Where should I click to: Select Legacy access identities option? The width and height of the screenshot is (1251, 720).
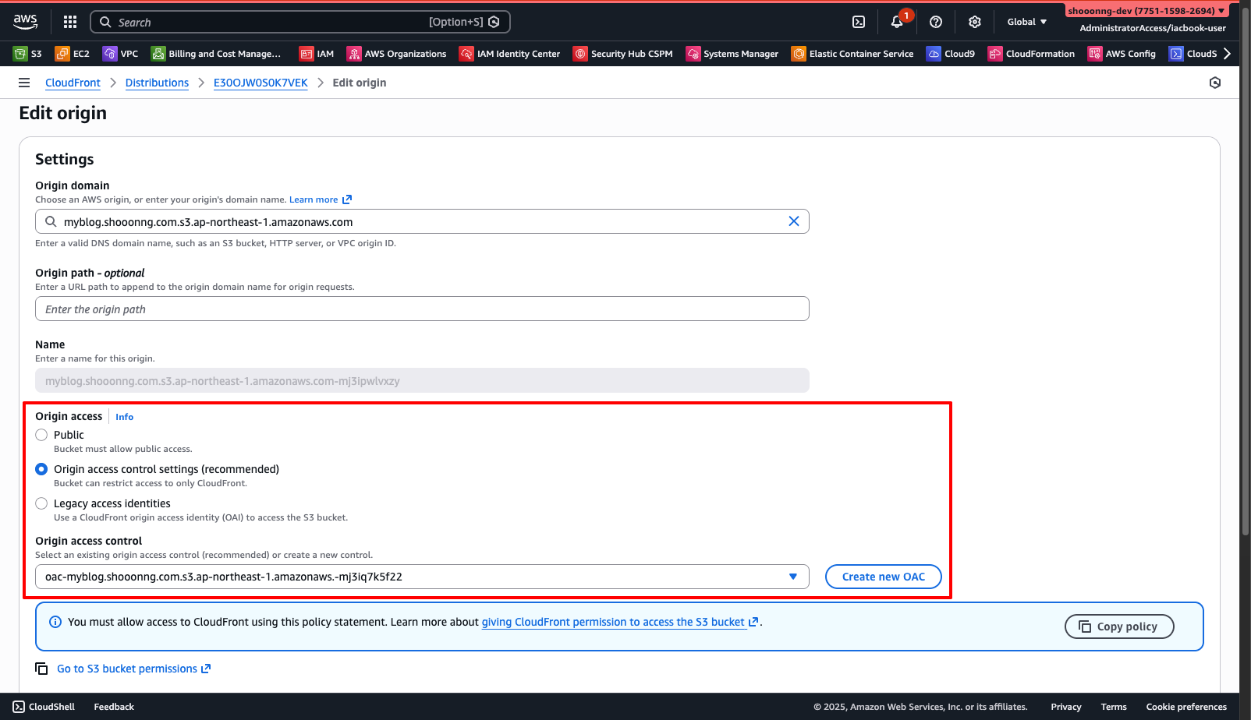coord(41,503)
